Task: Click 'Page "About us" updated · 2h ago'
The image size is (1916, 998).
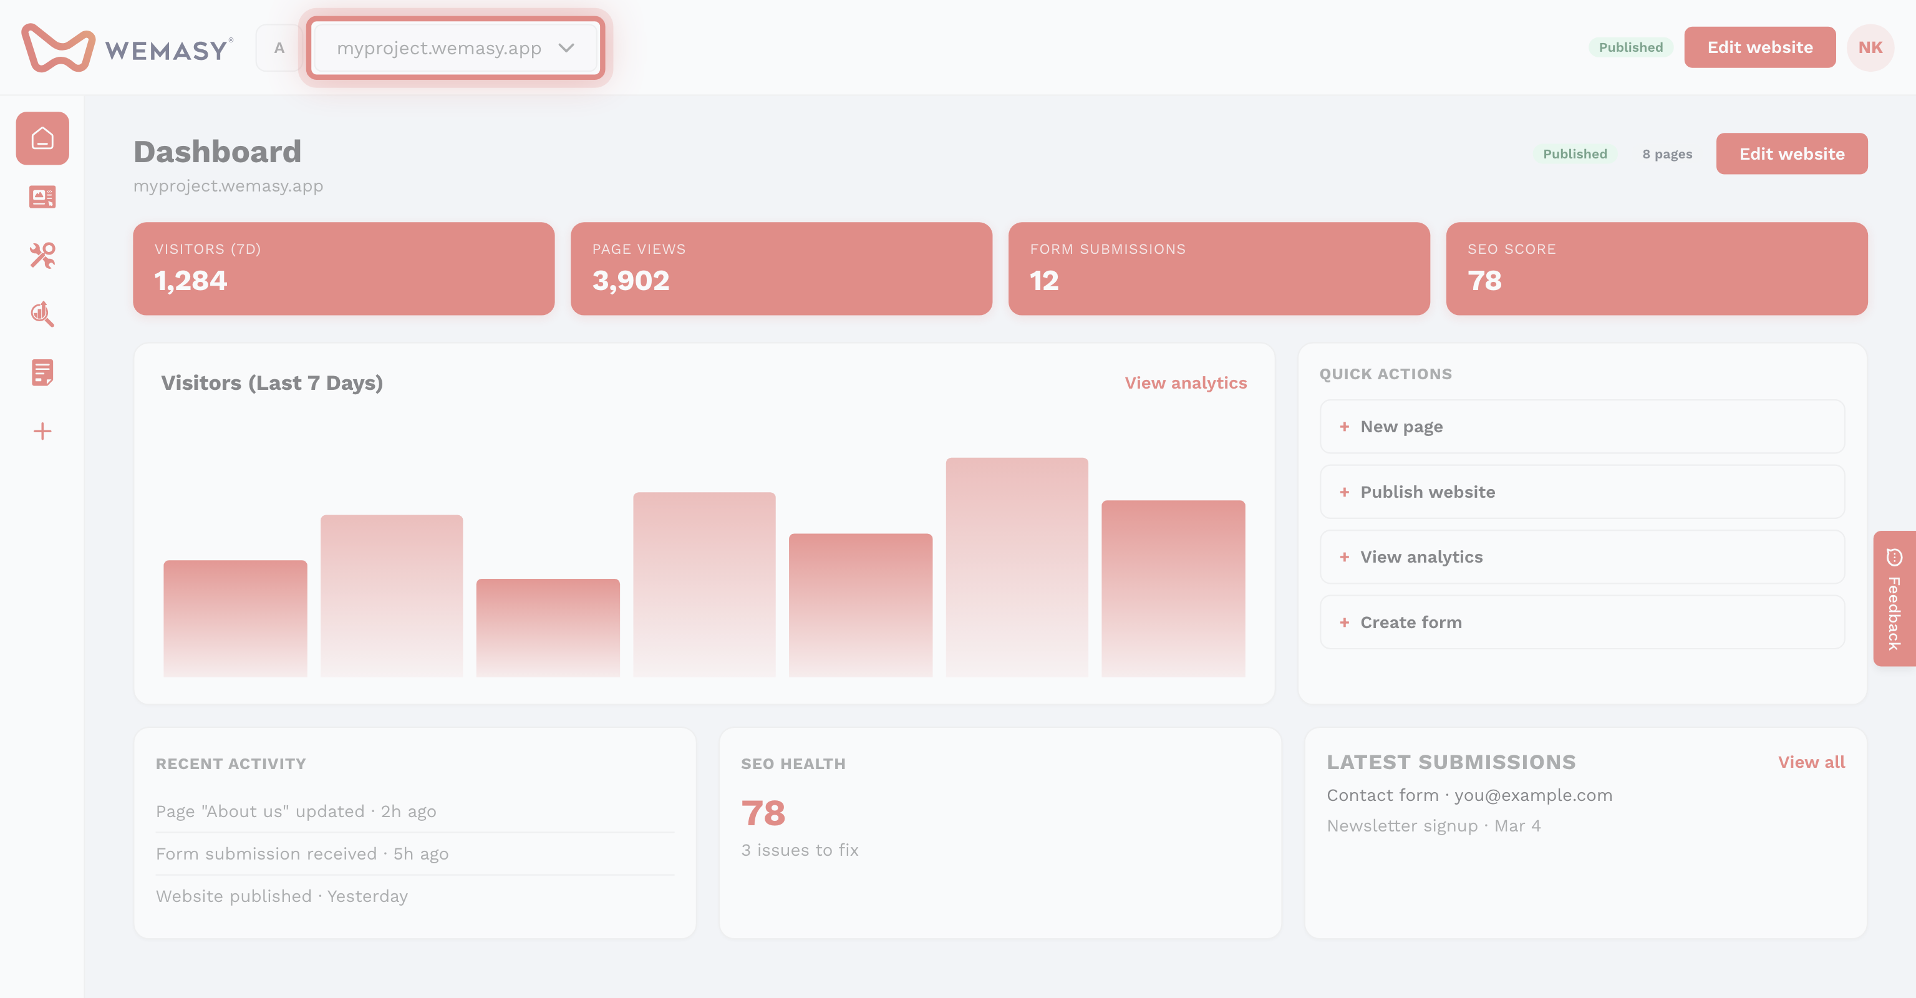Action: tap(296, 811)
